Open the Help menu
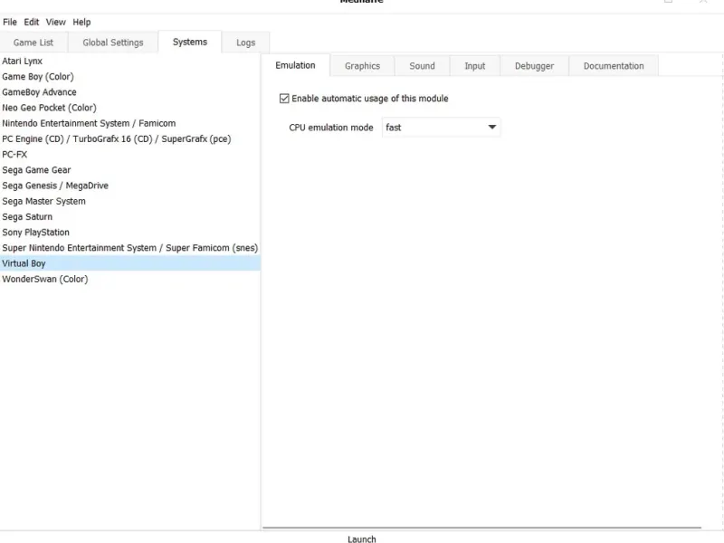The width and height of the screenshot is (724, 543). tap(81, 22)
